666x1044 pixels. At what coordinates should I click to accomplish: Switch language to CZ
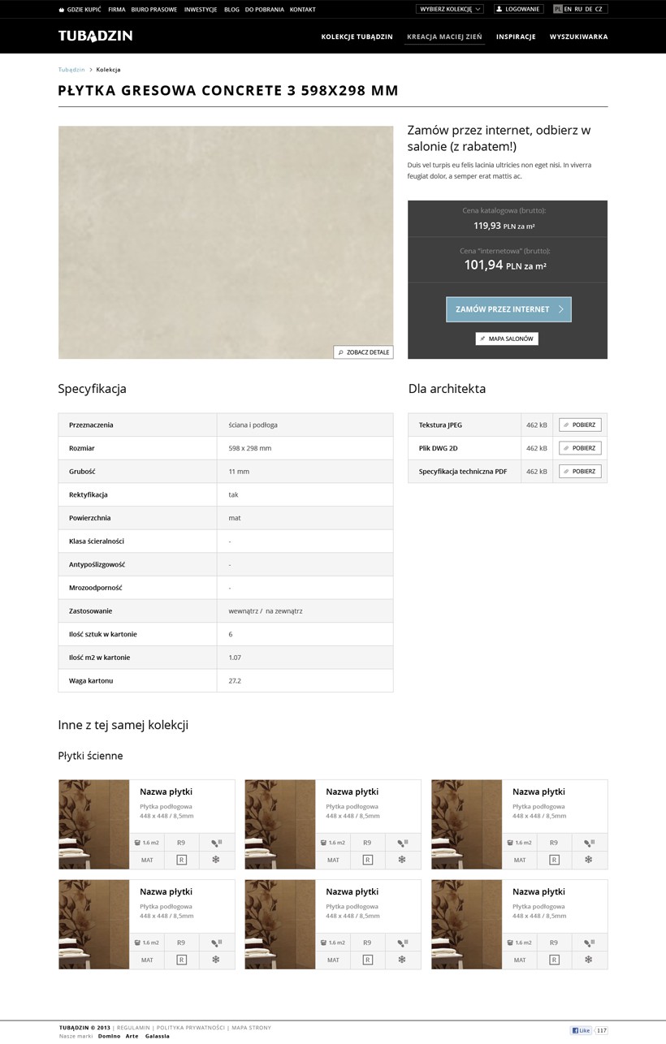599,9
